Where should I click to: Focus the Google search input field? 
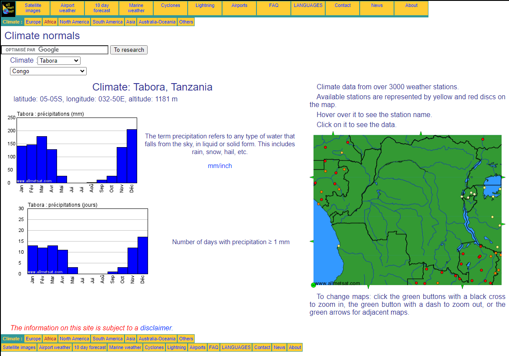point(55,50)
